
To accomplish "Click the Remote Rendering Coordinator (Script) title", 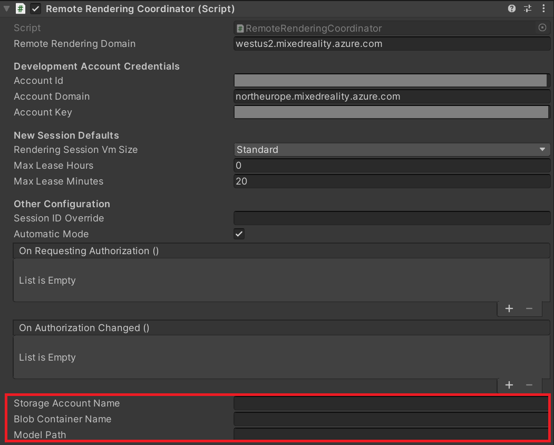I will pos(140,9).
